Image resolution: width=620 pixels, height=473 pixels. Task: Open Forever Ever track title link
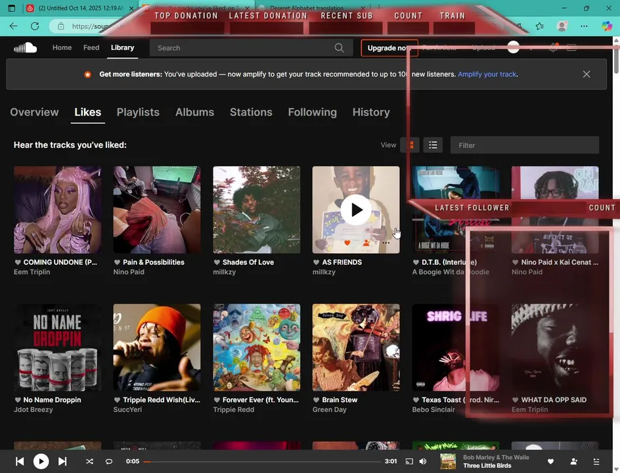click(261, 400)
